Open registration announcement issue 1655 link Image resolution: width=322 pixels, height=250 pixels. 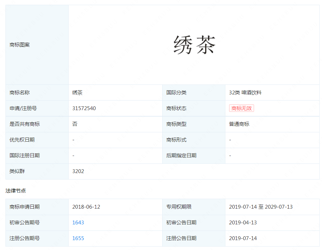78,238
